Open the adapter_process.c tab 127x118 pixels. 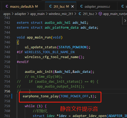click(x=97, y=6)
